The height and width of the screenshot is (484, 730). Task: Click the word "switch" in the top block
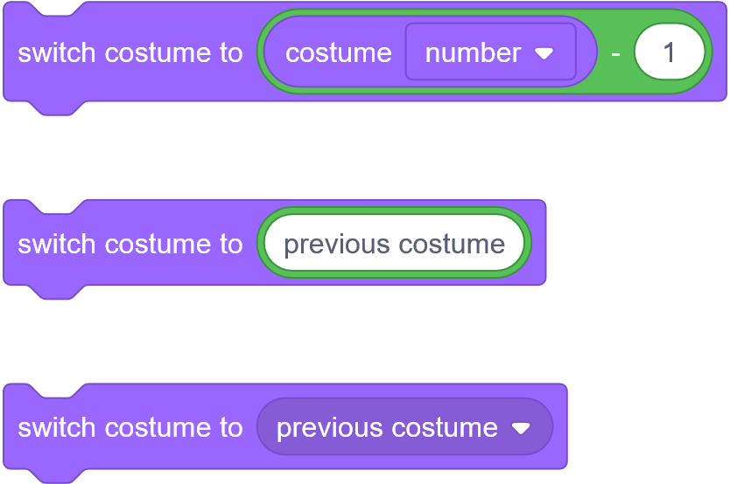point(56,52)
